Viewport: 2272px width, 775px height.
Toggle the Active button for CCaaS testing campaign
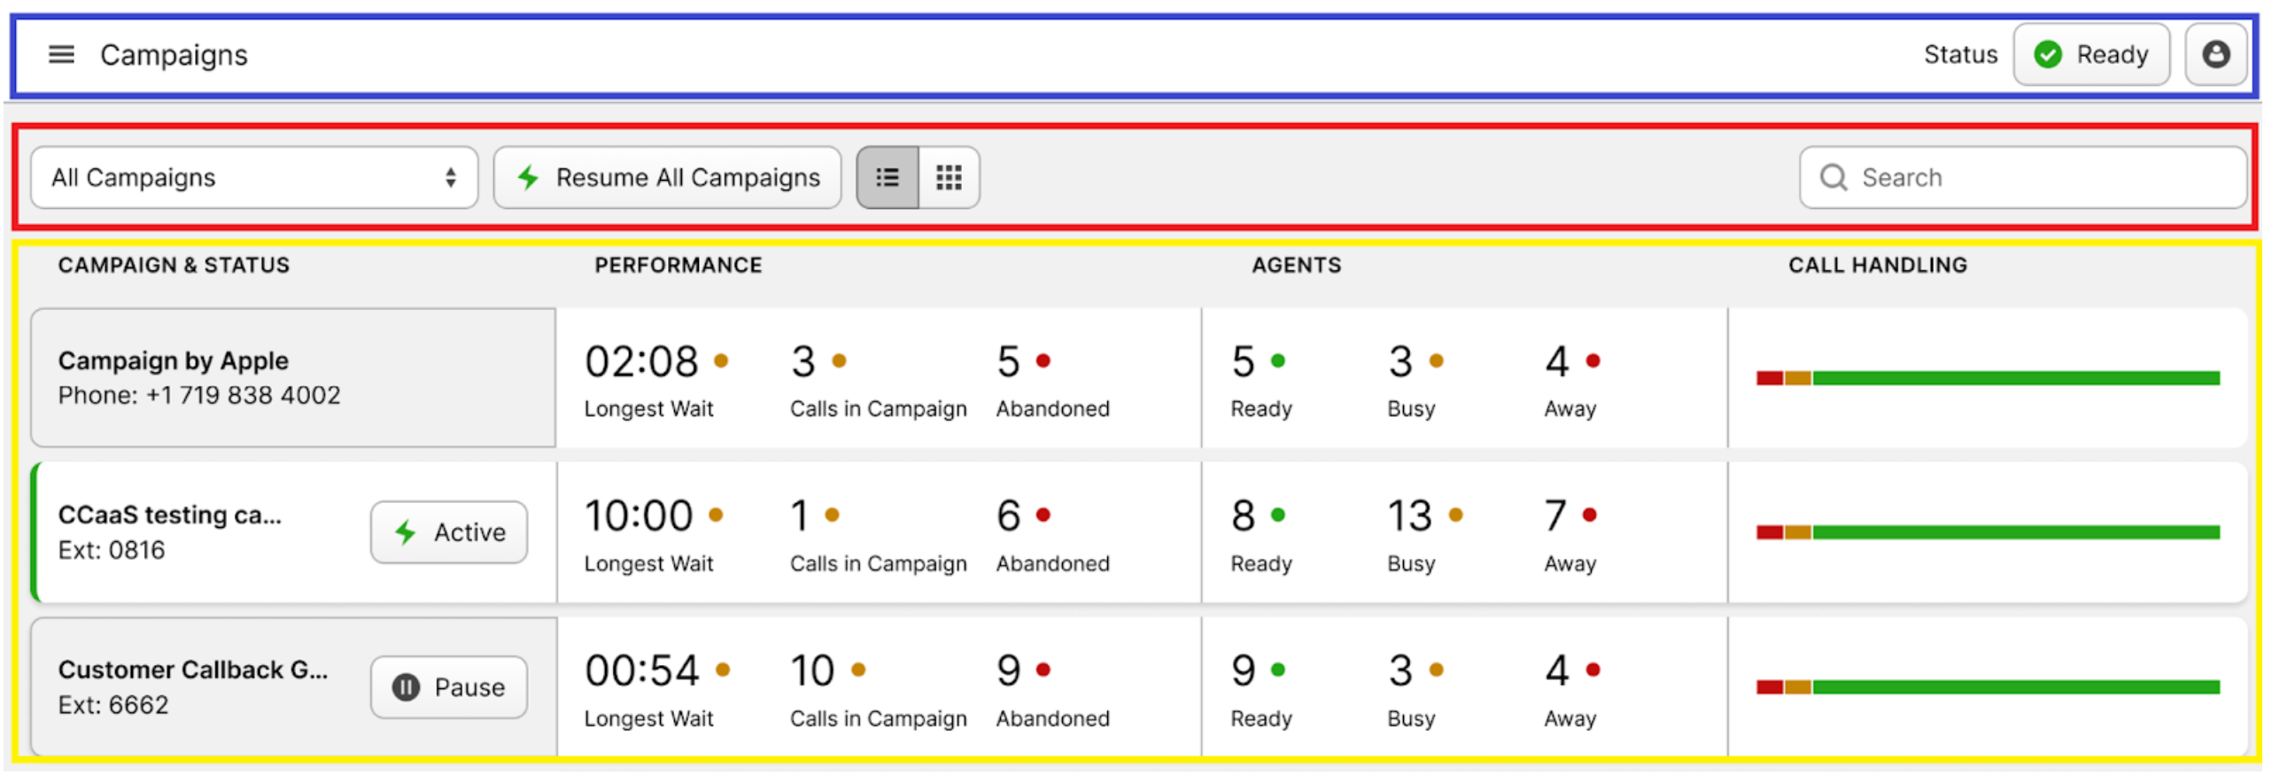coord(448,532)
